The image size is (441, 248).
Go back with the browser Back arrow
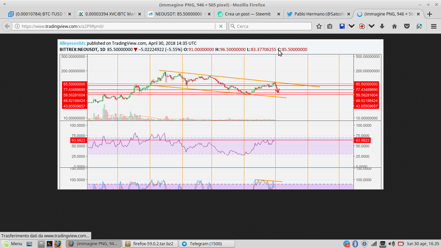point(7,26)
